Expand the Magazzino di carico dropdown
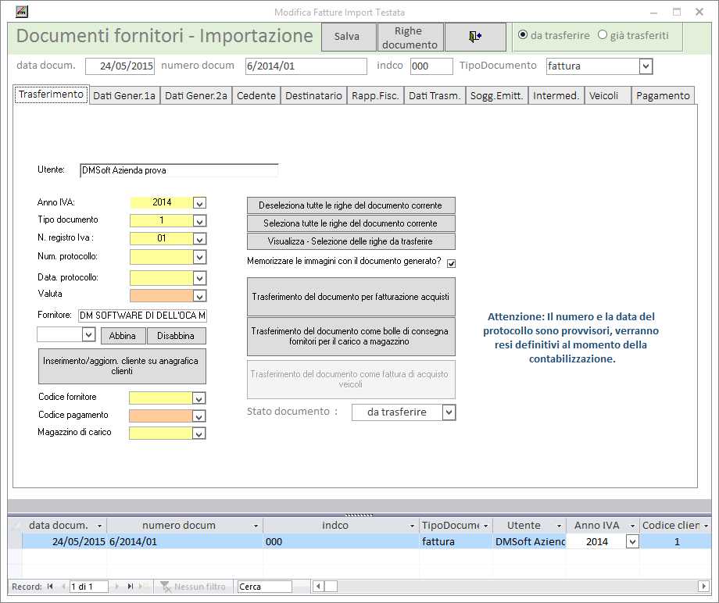719x603 pixels. (x=199, y=434)
